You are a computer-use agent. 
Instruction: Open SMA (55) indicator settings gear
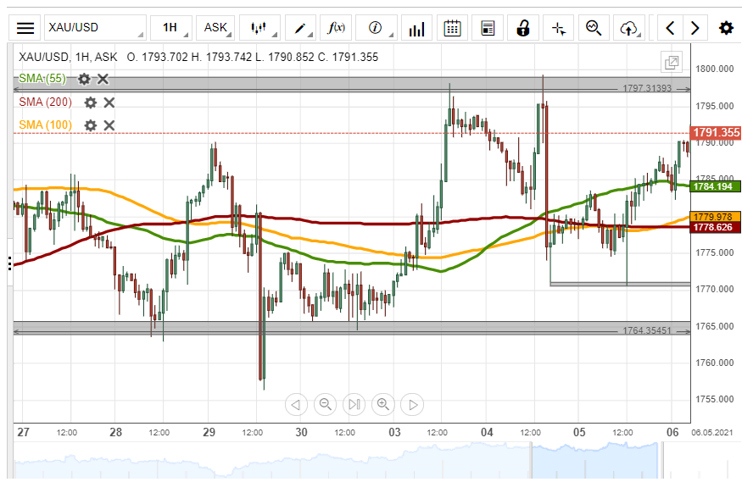click(84, 80)
